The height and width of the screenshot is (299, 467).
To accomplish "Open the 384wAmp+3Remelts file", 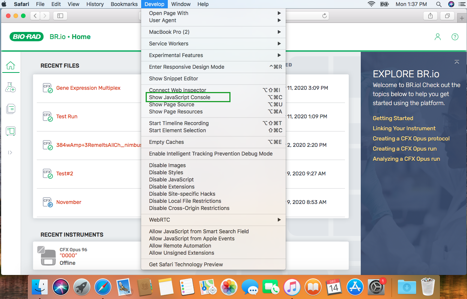I will tap(99, 145).
